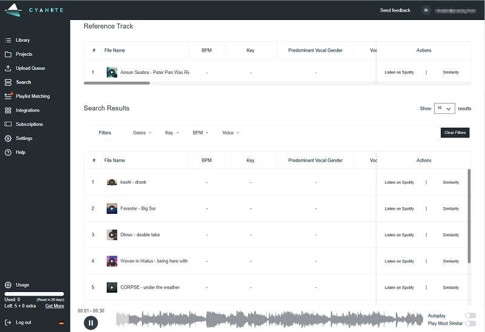Click the Upload Queue icon
This screenshot has width=485, height=332.
8,68
